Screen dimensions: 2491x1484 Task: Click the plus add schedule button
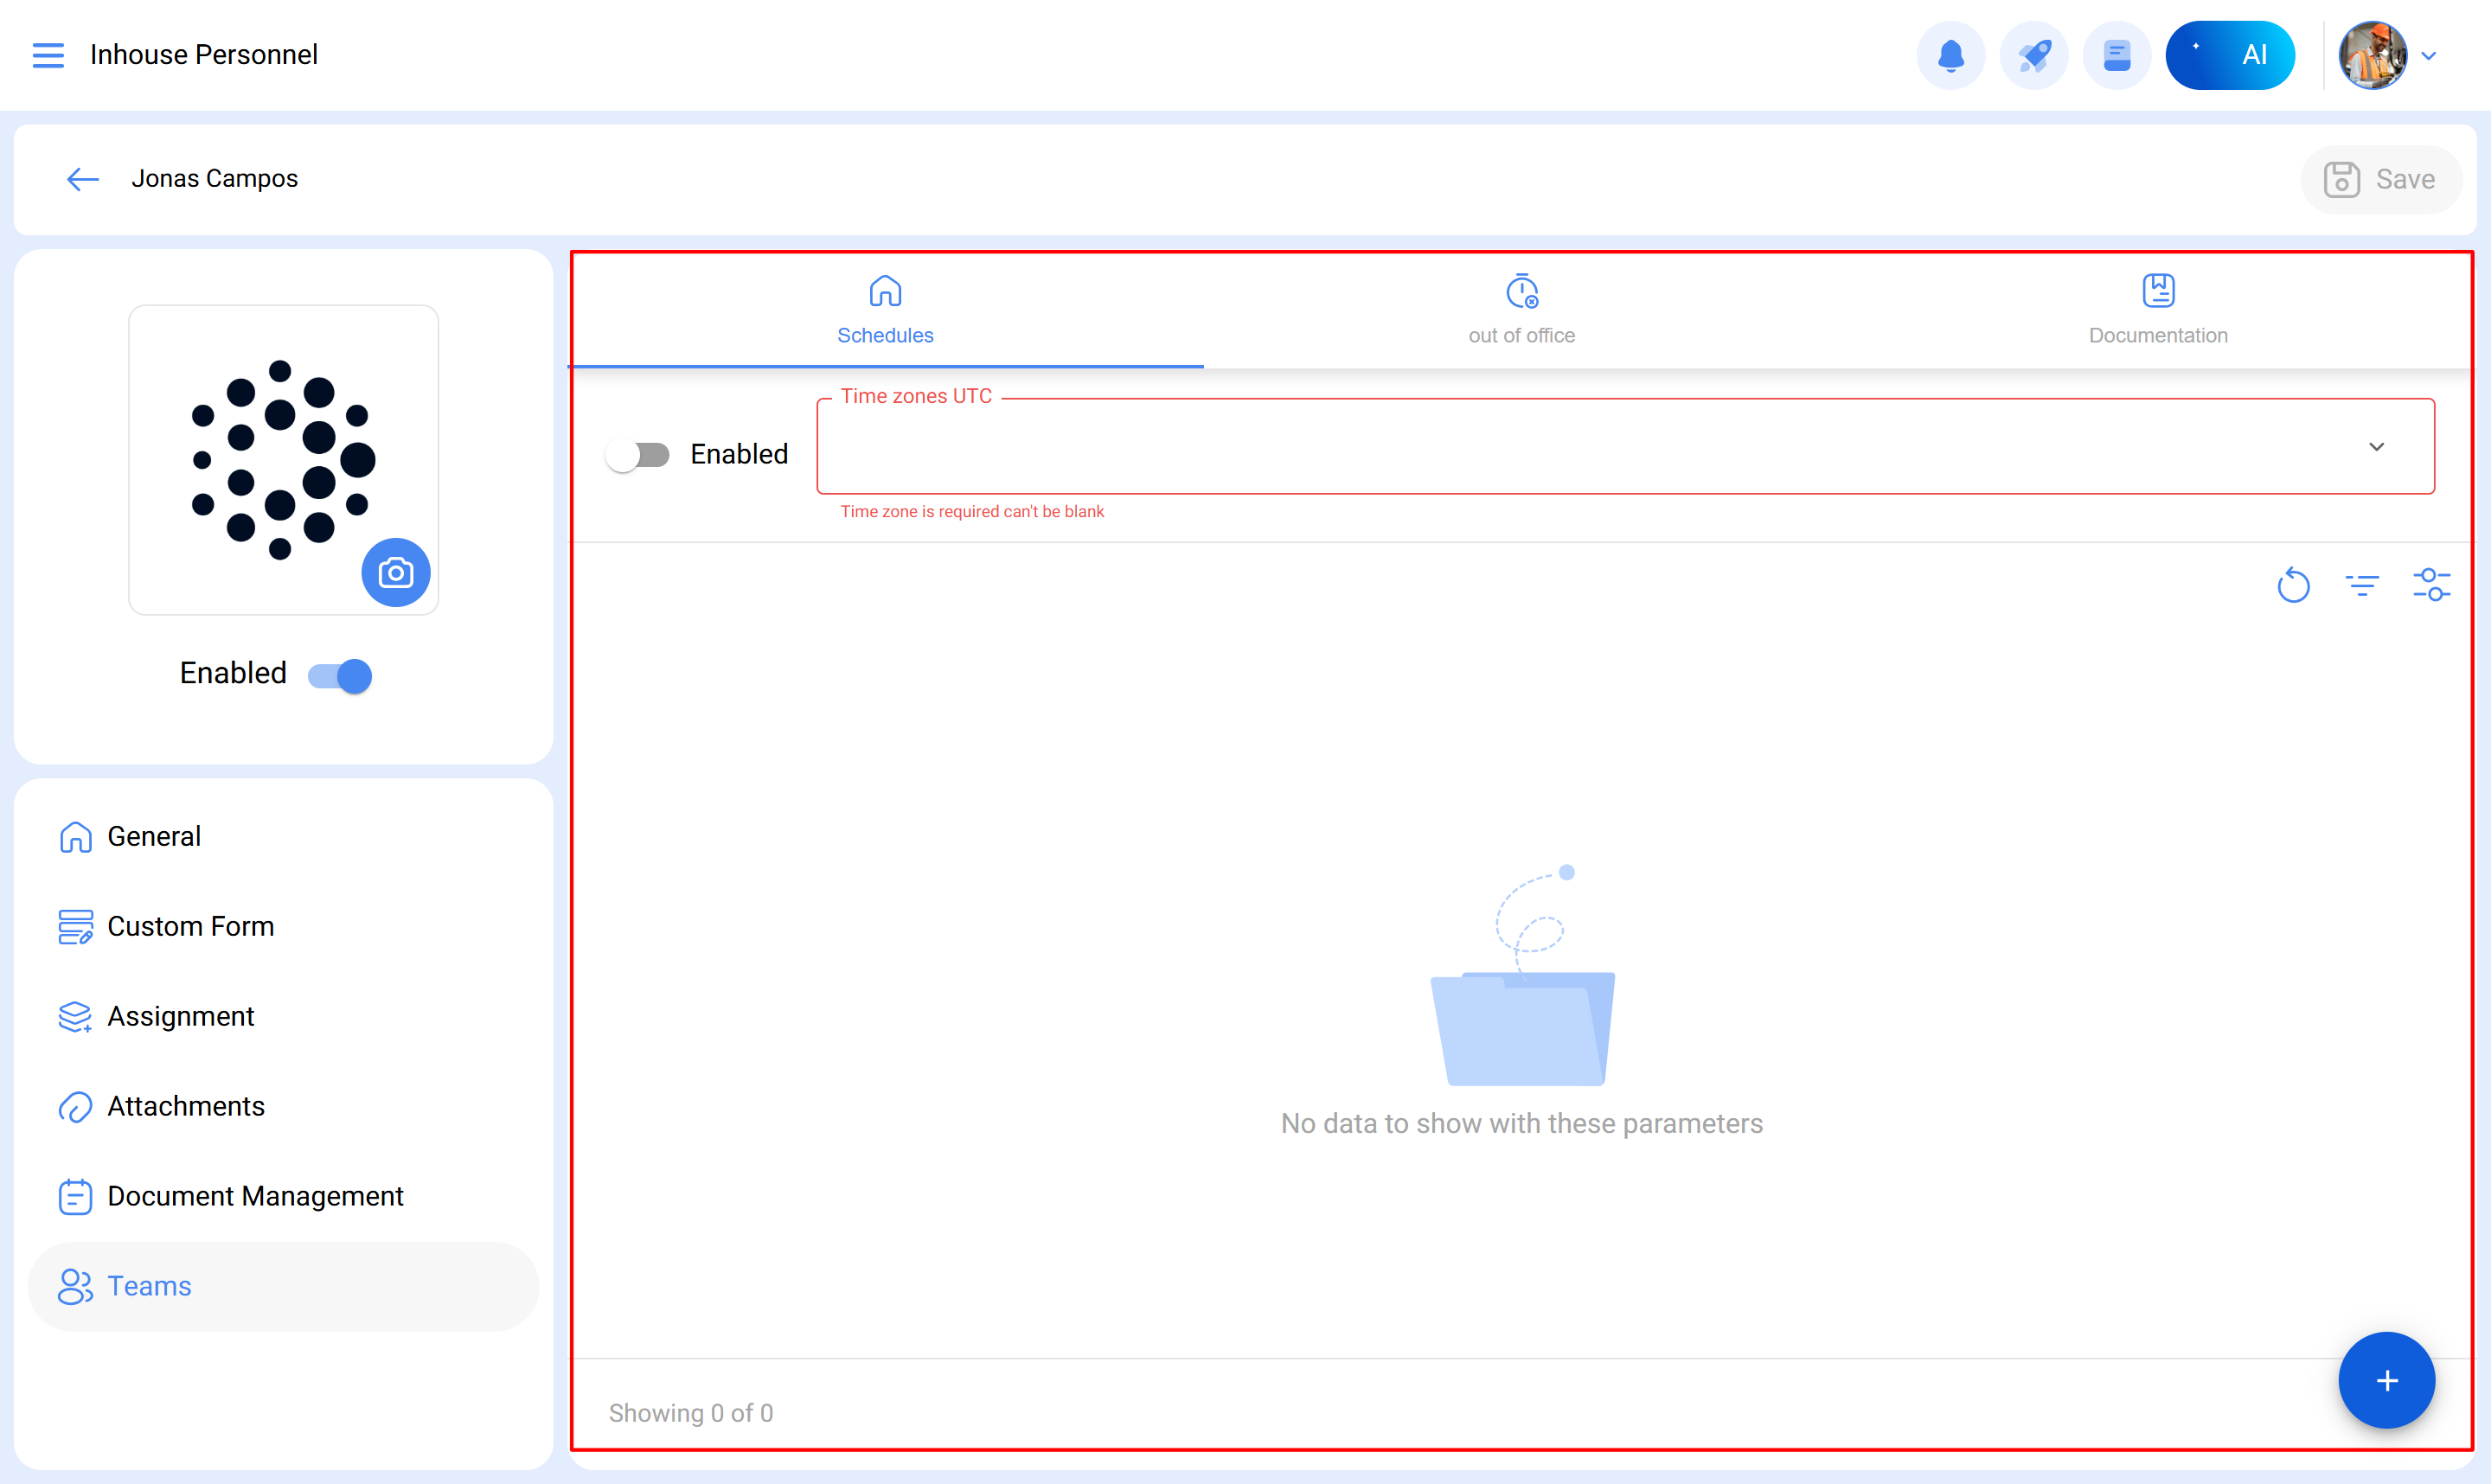pos(2385,1380)
